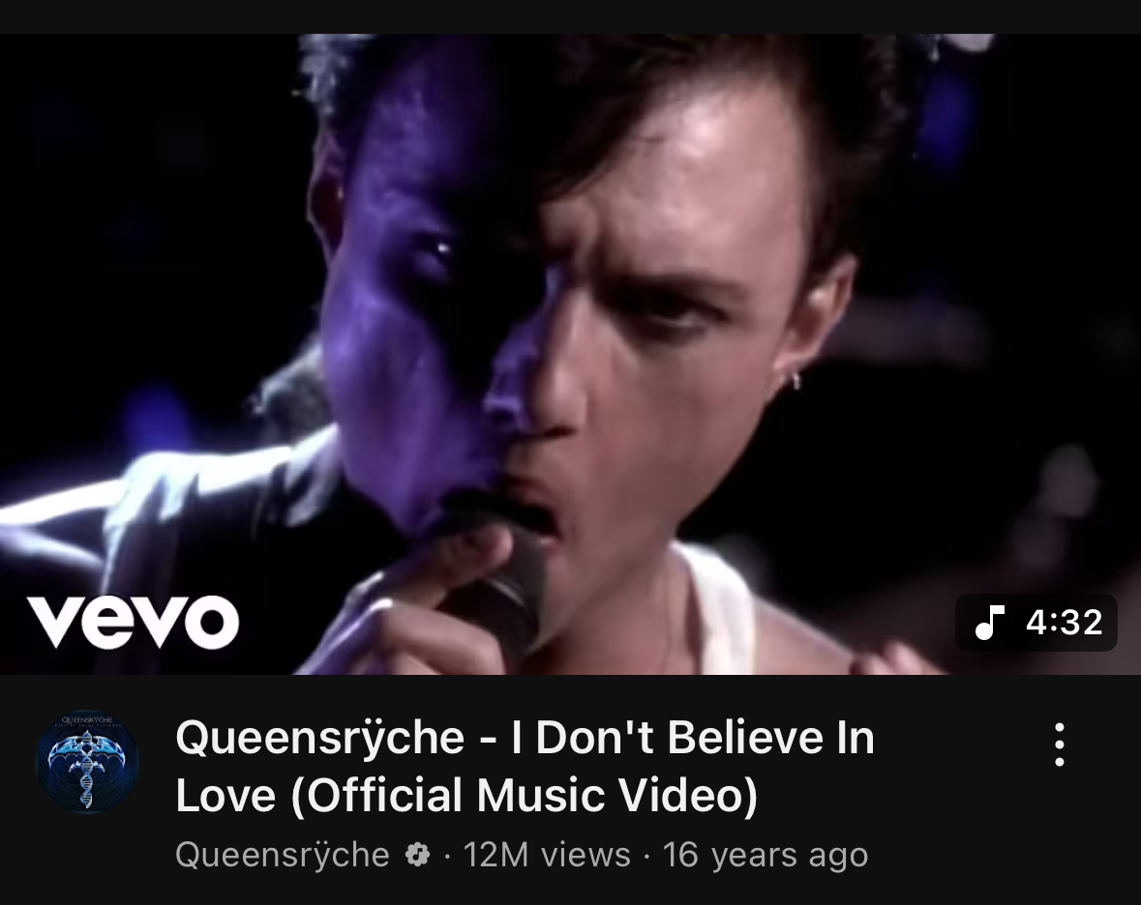Click the vevo logo on the thumbnail
1141x905 pixels.
134,623
